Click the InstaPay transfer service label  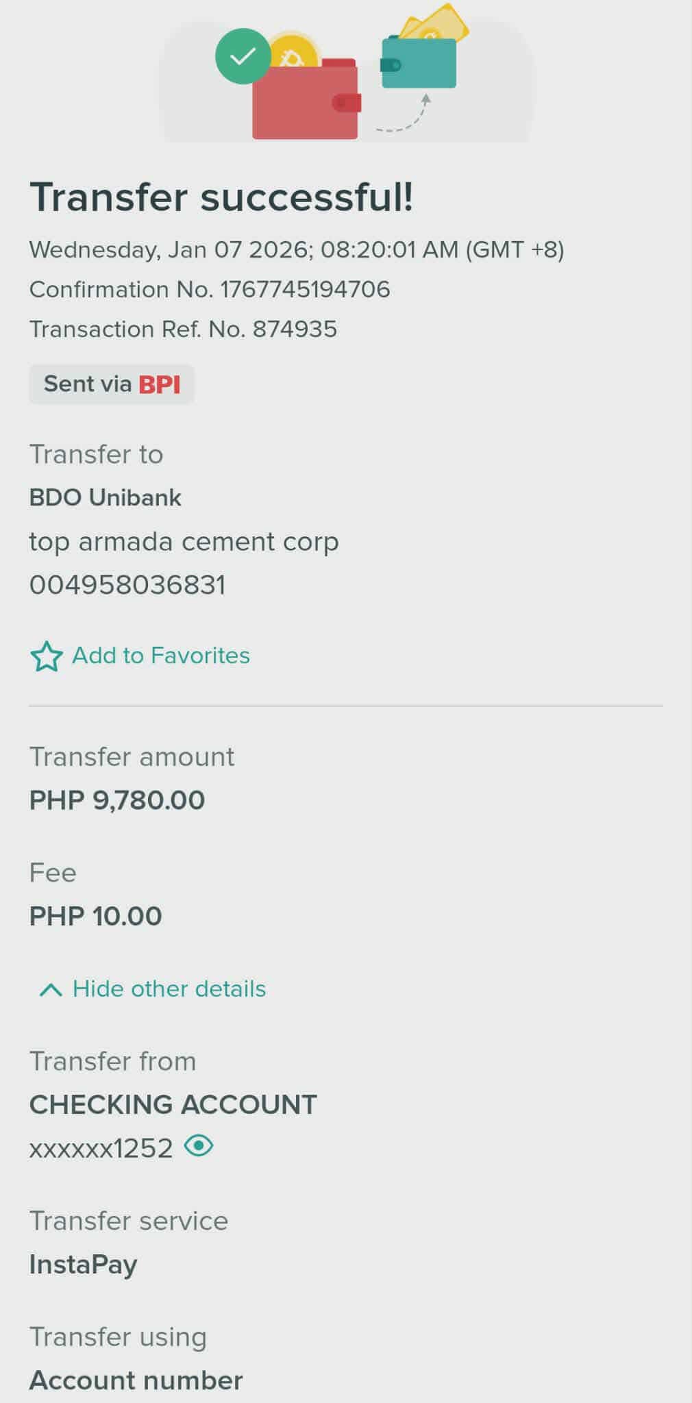[x=83, y=1264]
